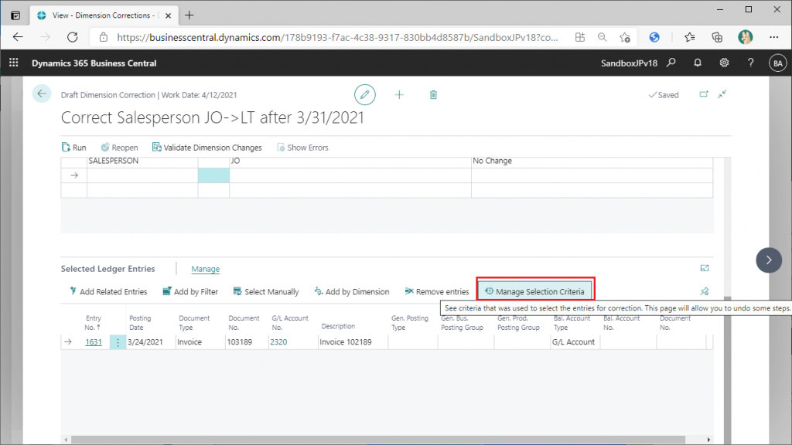Click Add by Dimension
This screenshot has width=792, height=445.
352,291
